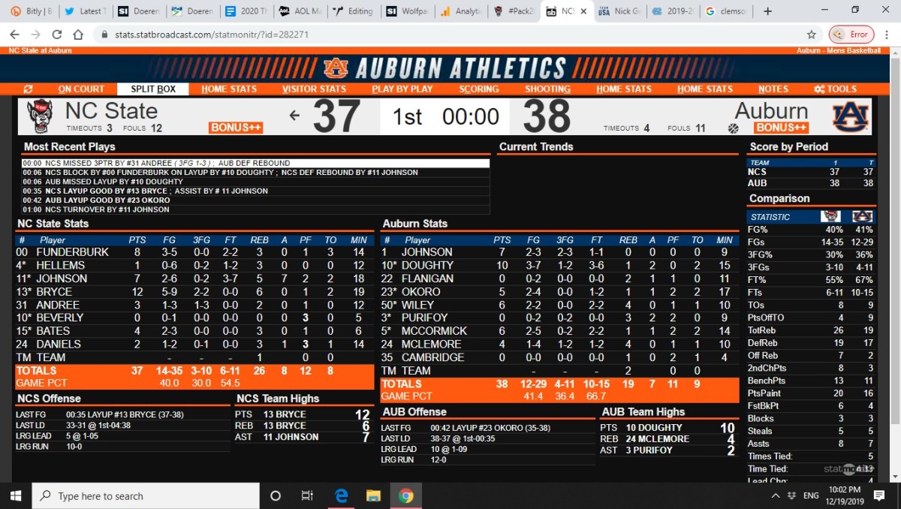Open Microsoft Edge from the taskbar
This screenshot has height=509, width=901.
coord(341,495)
